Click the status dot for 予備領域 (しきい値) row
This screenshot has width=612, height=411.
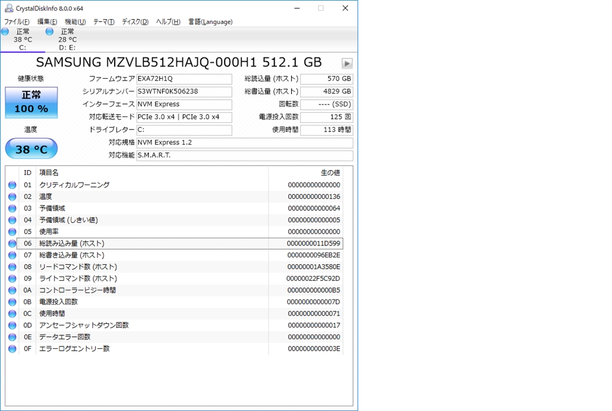(13, 220)
